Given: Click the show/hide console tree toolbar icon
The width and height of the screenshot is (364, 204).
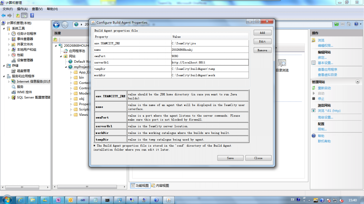Looking at the screenshot, I should point(24,16).
